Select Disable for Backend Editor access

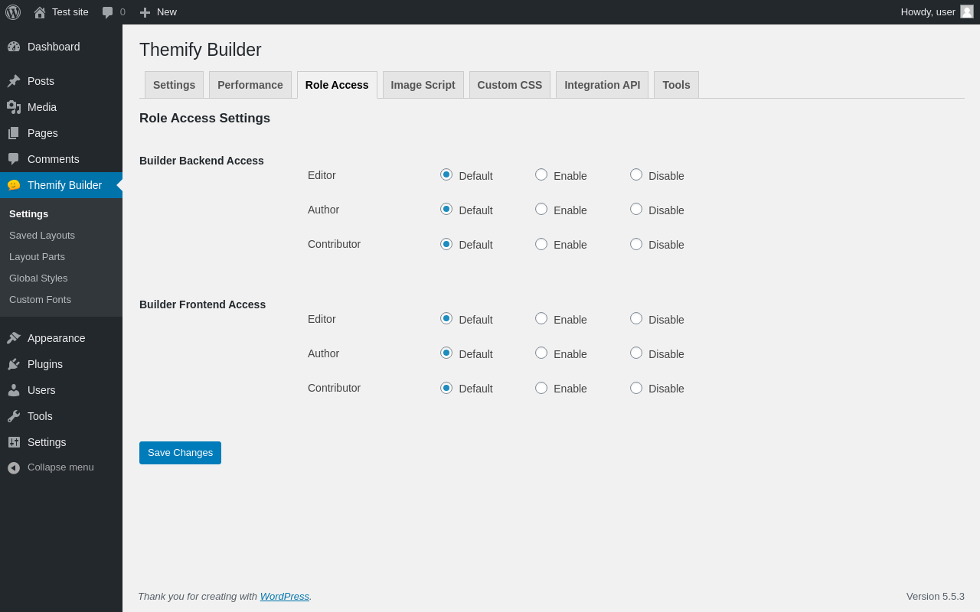[x=636, y=174]
